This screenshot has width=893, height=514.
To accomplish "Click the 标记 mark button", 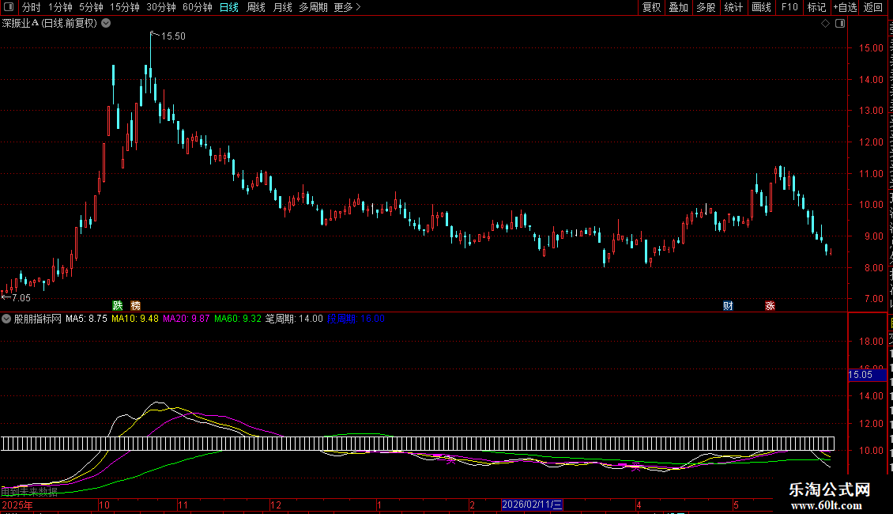I will tap(816, 7).
